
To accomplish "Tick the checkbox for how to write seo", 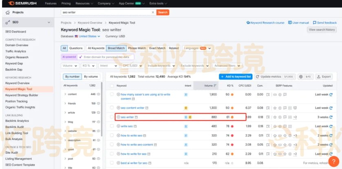I will (x=112, y=136).
